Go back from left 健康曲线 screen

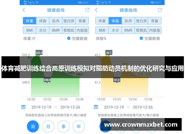click(x=24, y=10)
